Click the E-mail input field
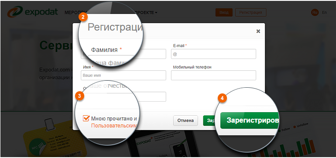336x158 pixels. click(213, 54)
